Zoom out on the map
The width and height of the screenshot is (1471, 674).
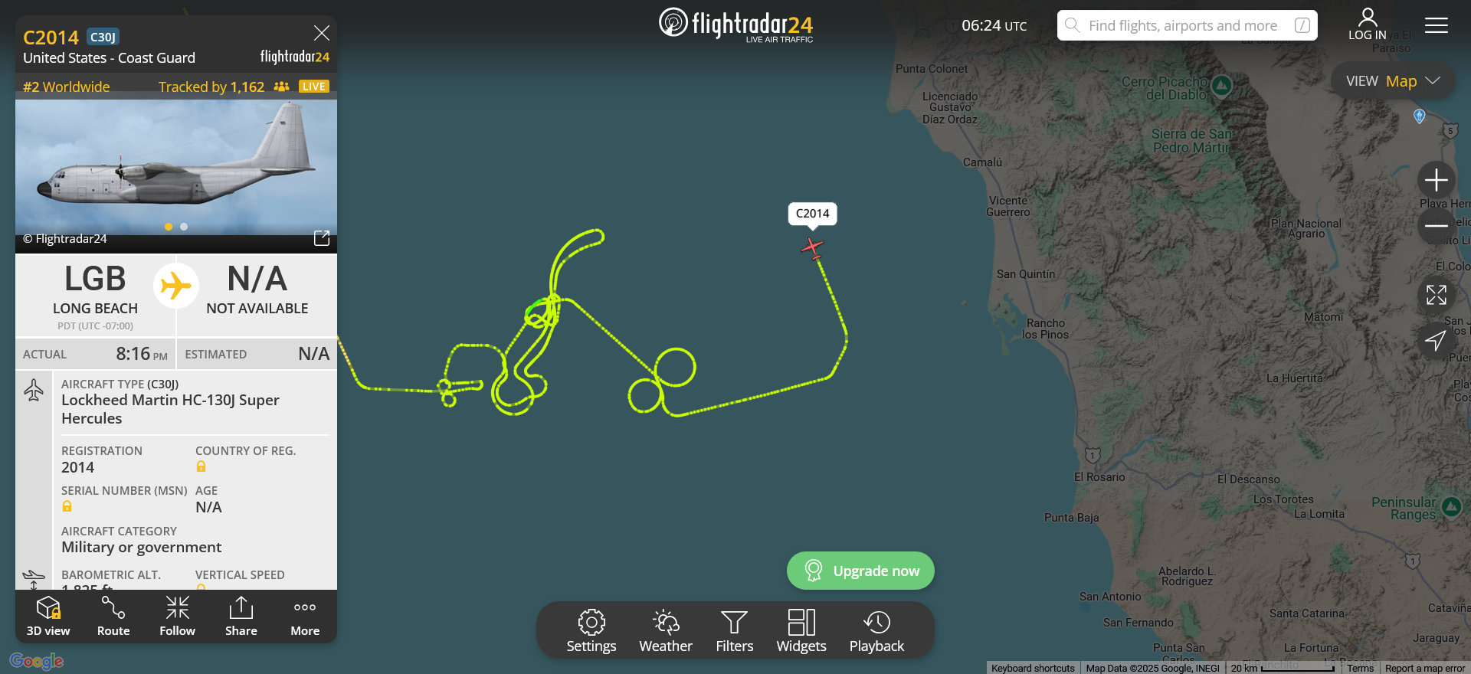point(1437,226)
